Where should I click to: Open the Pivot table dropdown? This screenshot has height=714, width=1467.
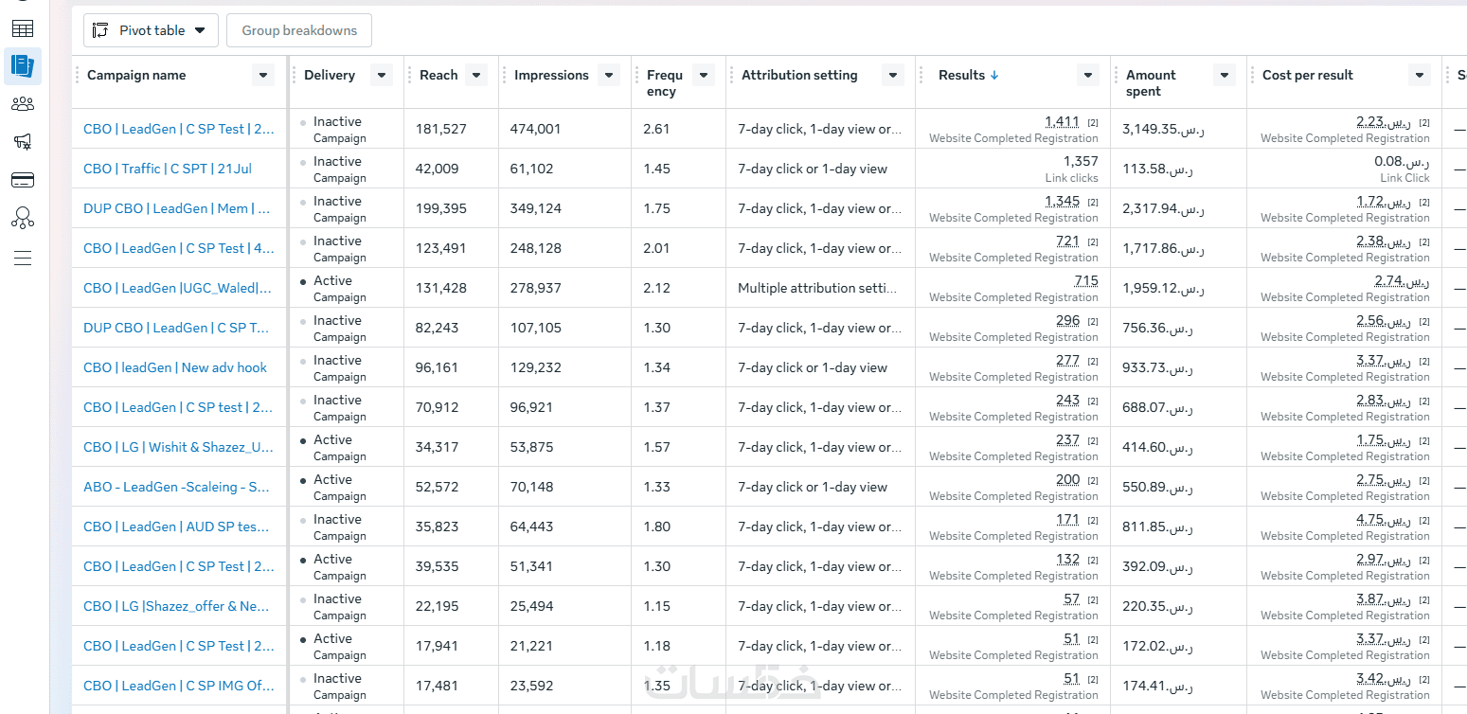coord(152,30)
